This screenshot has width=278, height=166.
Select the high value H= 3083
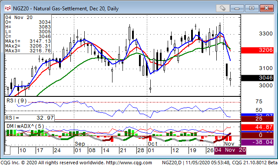point(28,27)
